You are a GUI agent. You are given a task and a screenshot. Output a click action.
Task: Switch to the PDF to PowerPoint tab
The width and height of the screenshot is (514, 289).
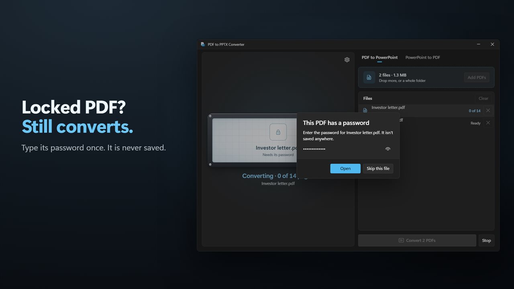[x=379, y=57]
